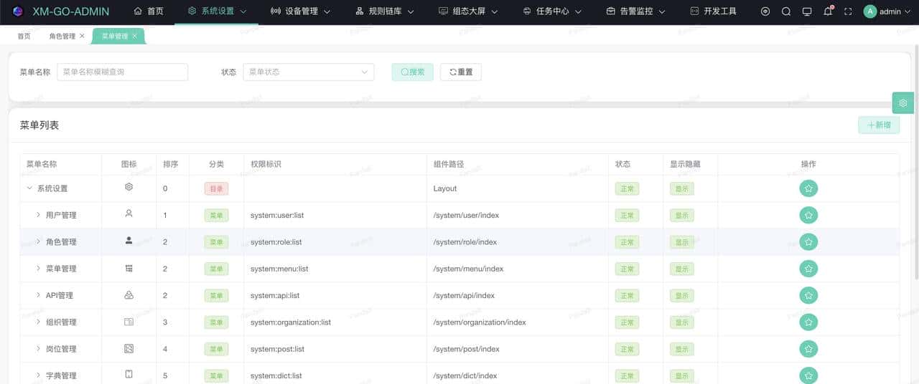This screenshot has height=384, width=919.
Task: Open the 告警监控 top menu
Action: click(635, 11)
